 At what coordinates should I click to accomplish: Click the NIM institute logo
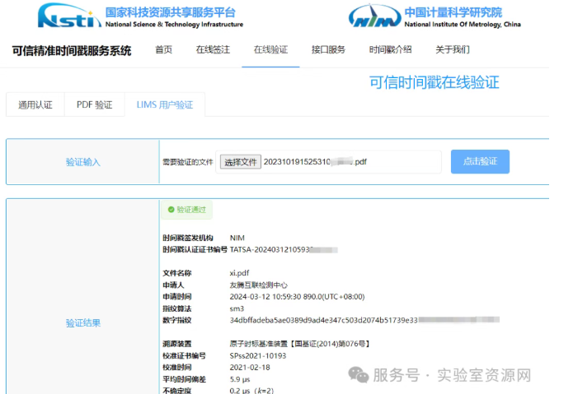click(375, 16)
